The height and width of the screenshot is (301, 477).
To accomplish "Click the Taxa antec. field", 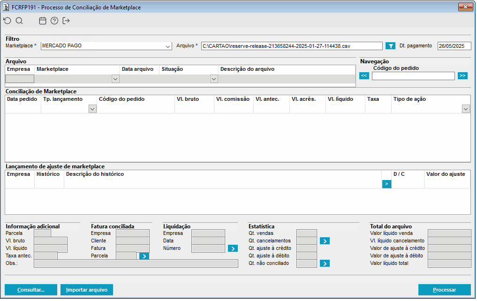I will (45, 256).
